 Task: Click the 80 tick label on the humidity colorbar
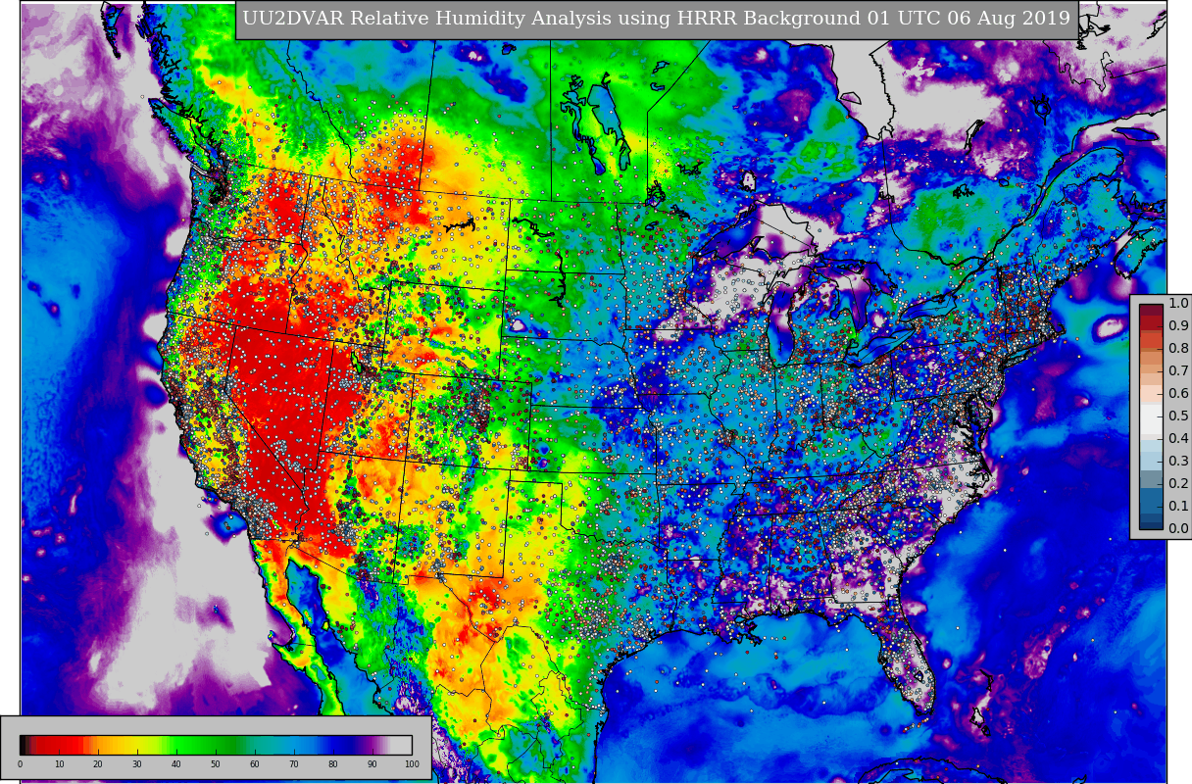pos(333,764)
